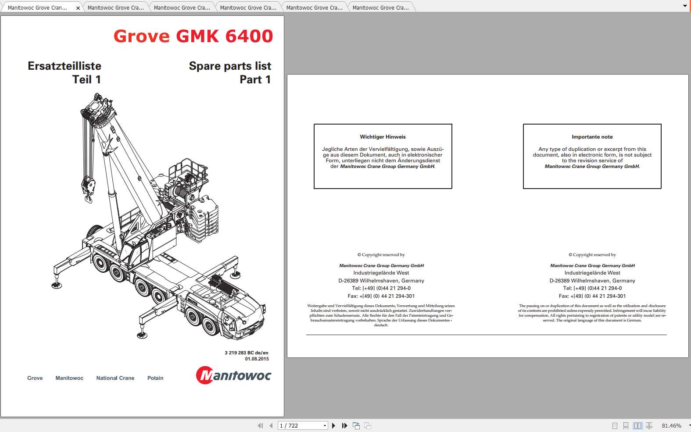Switch to continuous page view
The height and width of the screenshot is (432, 691).
[x=626, y=425]
